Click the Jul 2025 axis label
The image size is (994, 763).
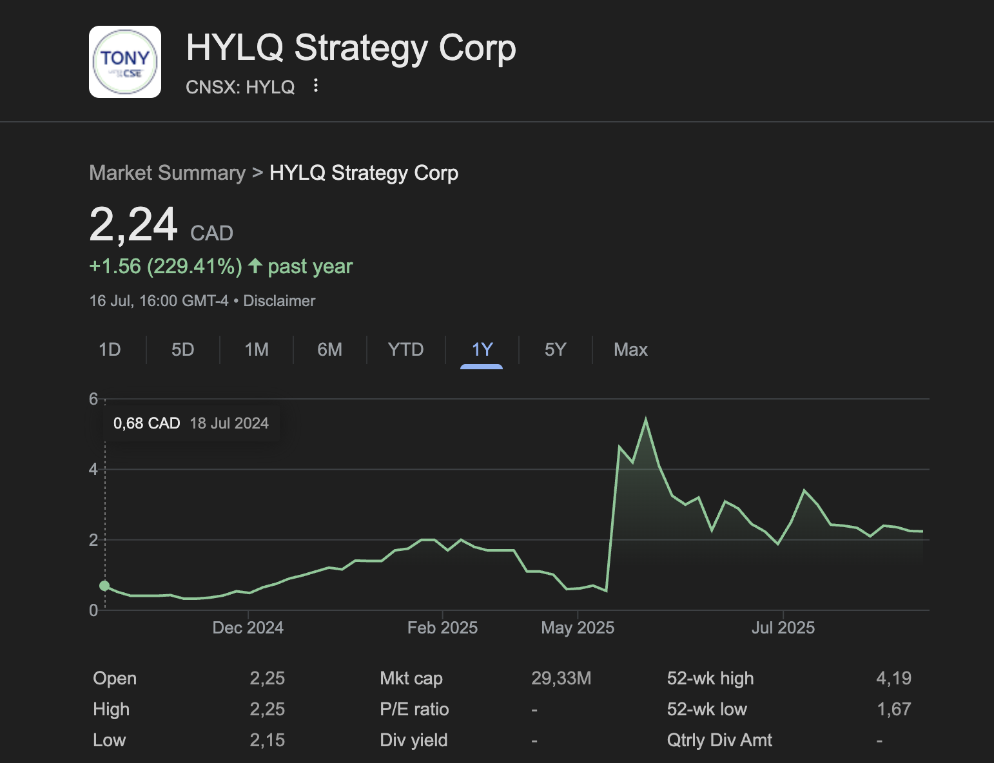[x=783, y=628]
